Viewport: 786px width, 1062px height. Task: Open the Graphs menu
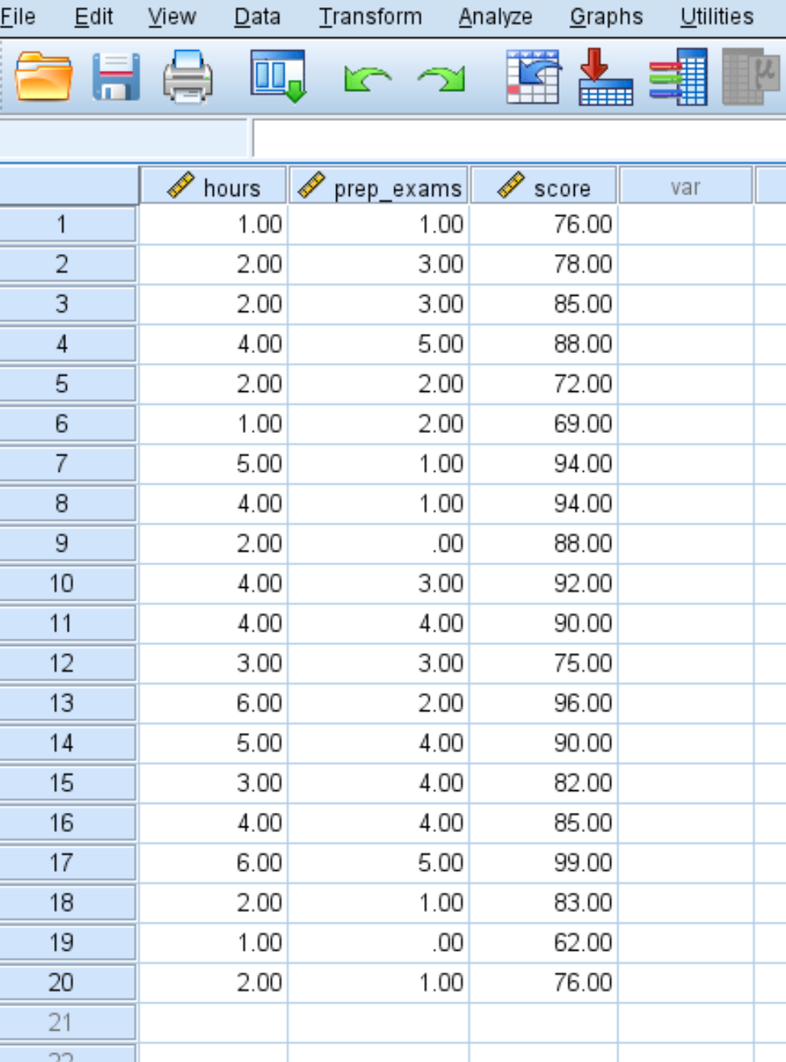[x=606, y=17]
